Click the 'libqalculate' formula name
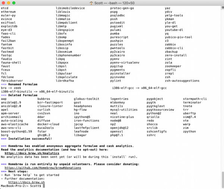This screenshot has height=189, width=224. (x=66, y=77)
